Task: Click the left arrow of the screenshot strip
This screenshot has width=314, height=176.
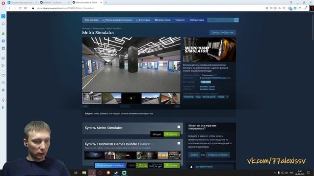Action: pos(85,107)
